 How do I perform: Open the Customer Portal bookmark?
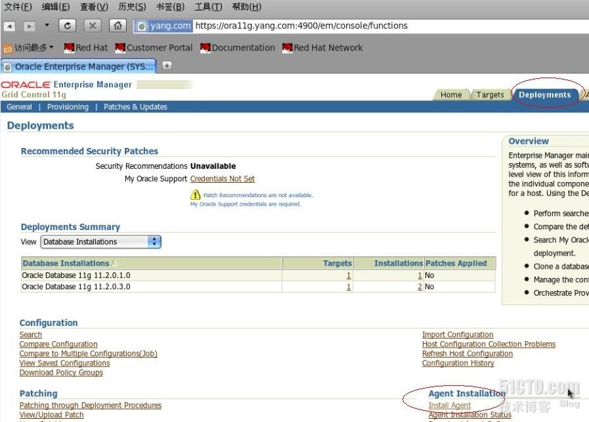pos(154,48)
